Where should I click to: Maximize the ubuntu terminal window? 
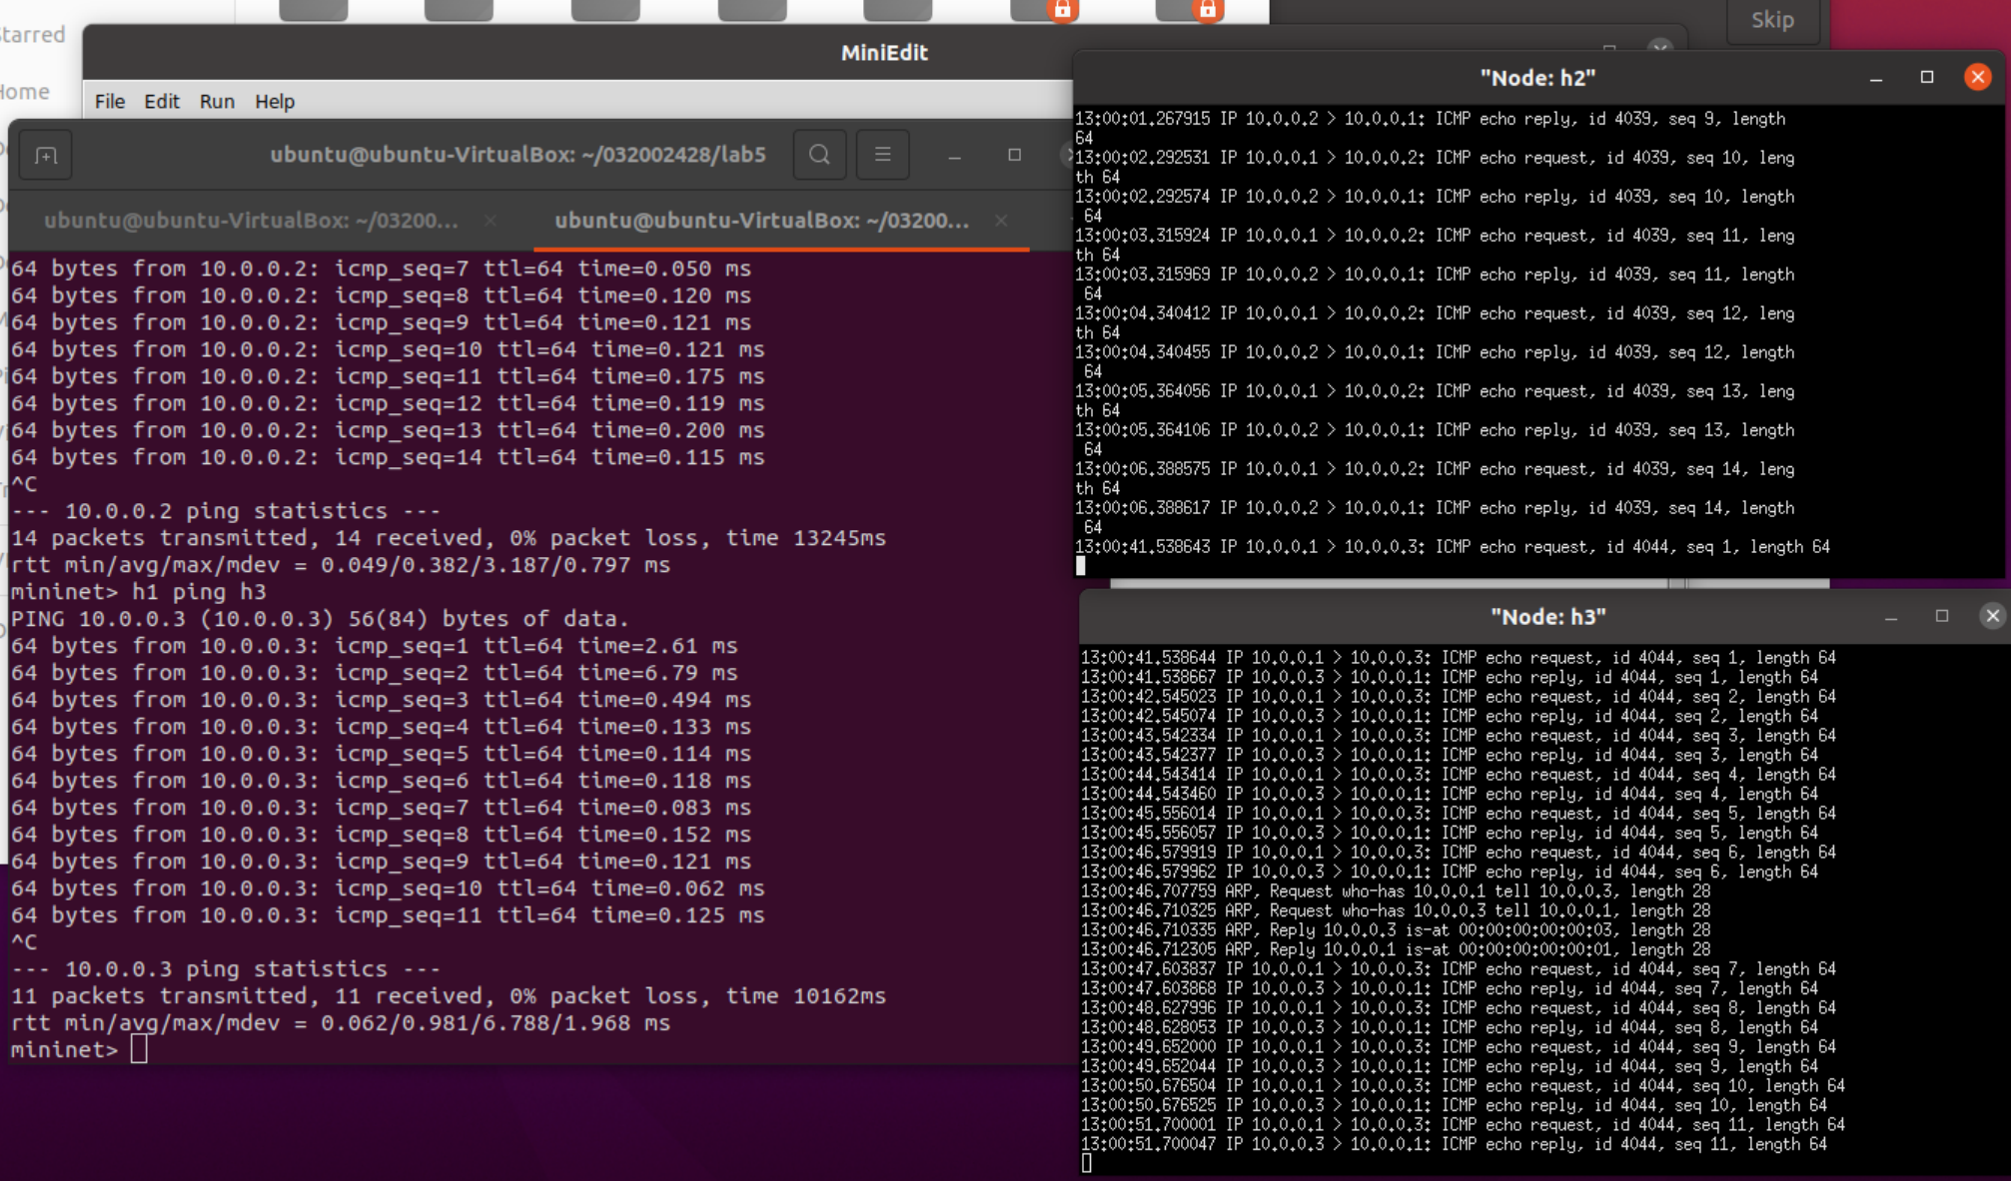click(x=1015, y=155)
